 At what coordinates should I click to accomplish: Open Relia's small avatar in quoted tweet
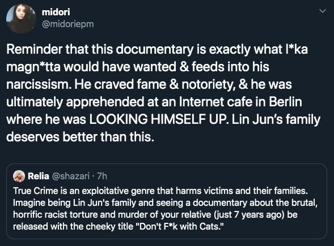[x=19, y=176]
